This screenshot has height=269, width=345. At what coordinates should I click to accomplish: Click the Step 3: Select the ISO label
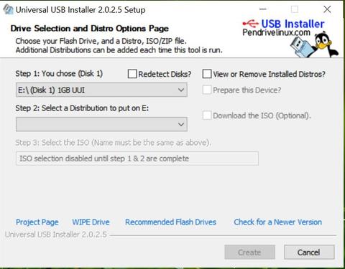113,143
